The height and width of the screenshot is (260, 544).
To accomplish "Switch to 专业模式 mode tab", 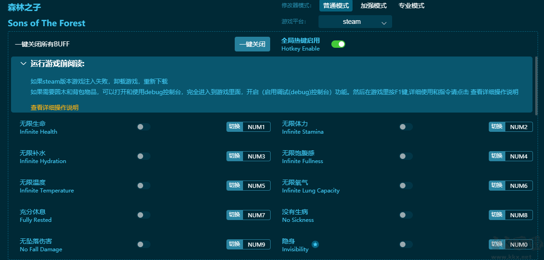I will point(411,6).
